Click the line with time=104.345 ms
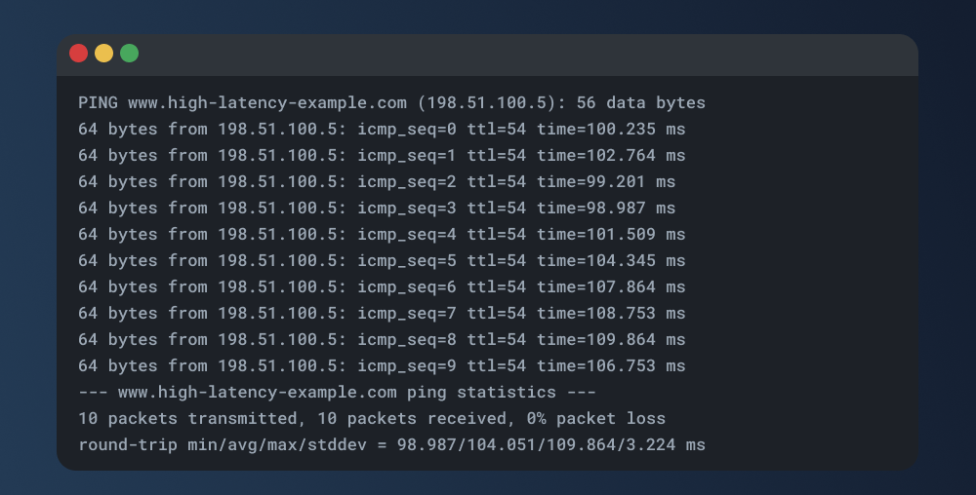The image size is (976, 495). (382, 260)
